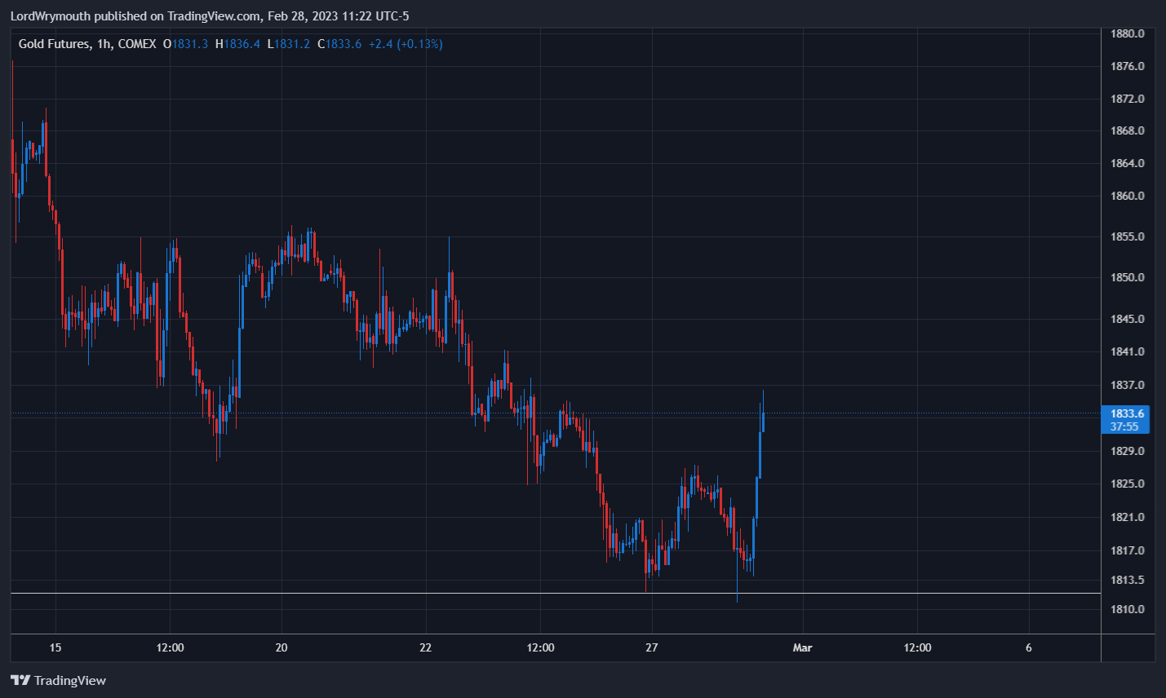Click the 'Mar' label on time axis

pos(803,647)
